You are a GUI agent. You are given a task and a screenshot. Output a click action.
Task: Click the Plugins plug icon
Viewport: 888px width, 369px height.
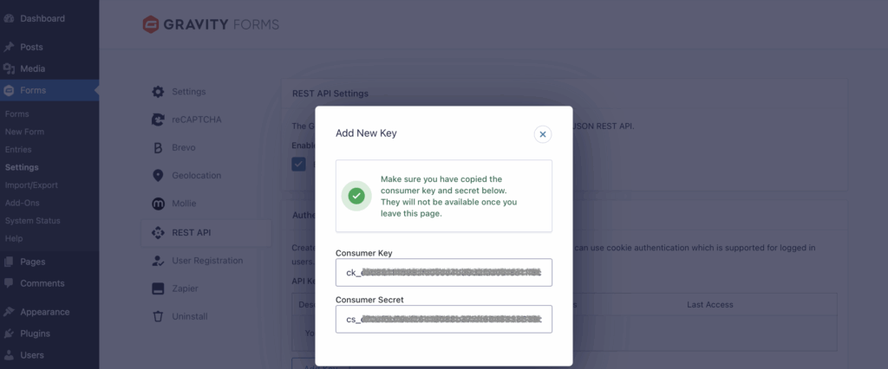point(9,333)
